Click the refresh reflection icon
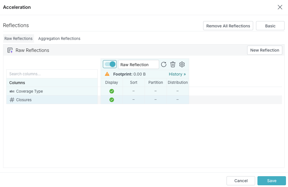Viewport: 288px width, 187px height. 164,64
